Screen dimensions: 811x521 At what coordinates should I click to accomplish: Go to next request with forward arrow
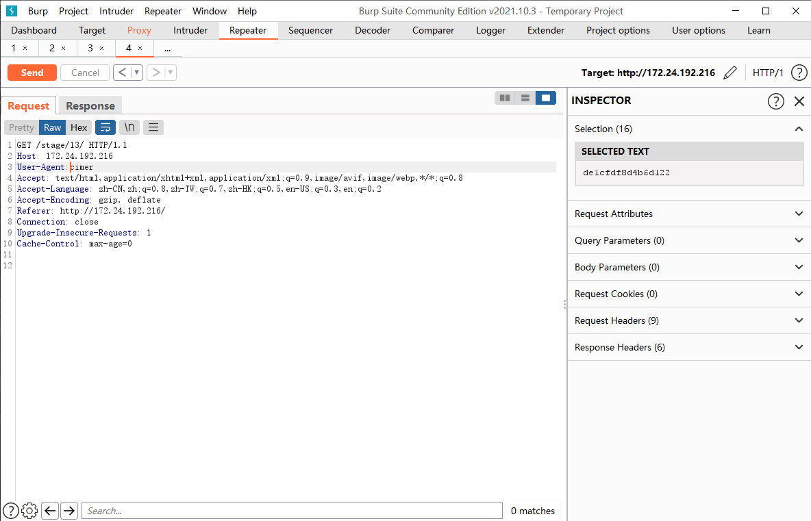point(155,73)
